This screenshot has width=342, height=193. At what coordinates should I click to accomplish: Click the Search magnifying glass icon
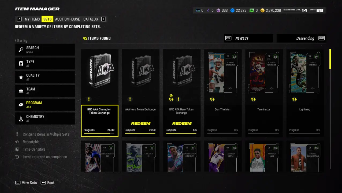21,50
